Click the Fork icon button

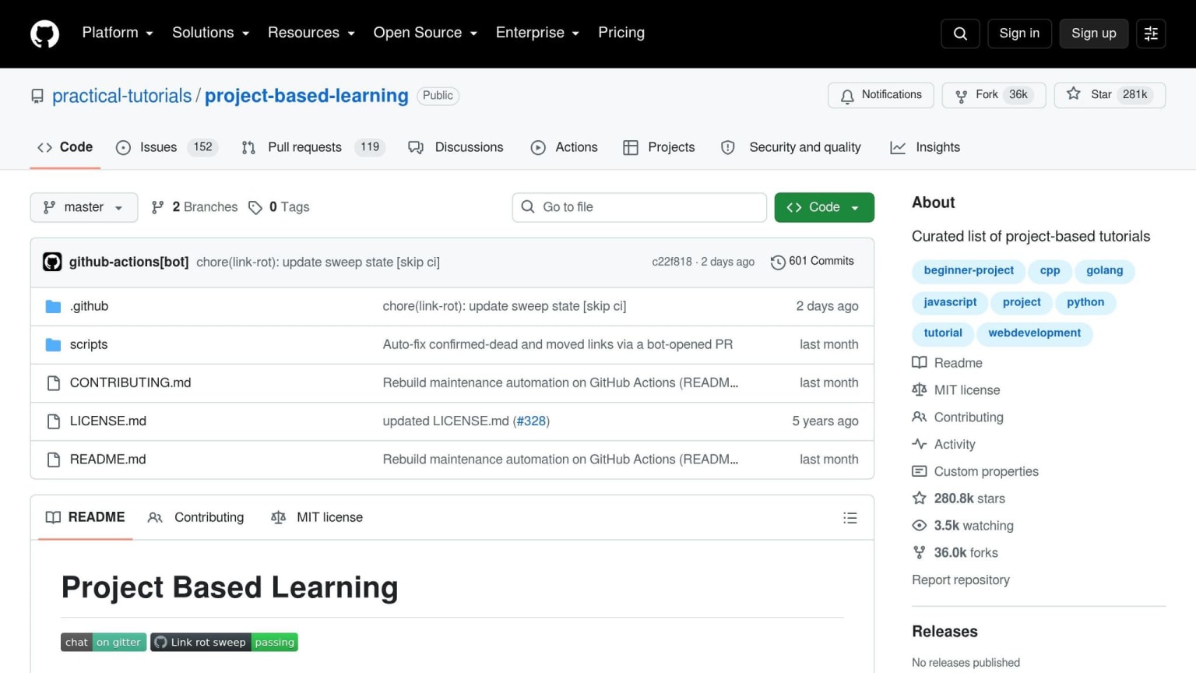click(x=962, y=96)
